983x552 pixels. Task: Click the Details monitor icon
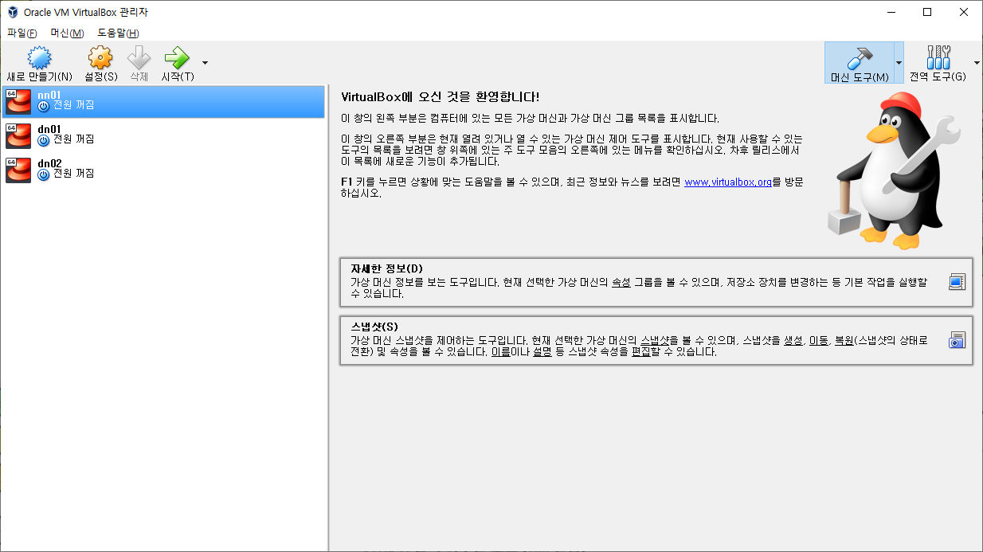[x=957, y=282]
